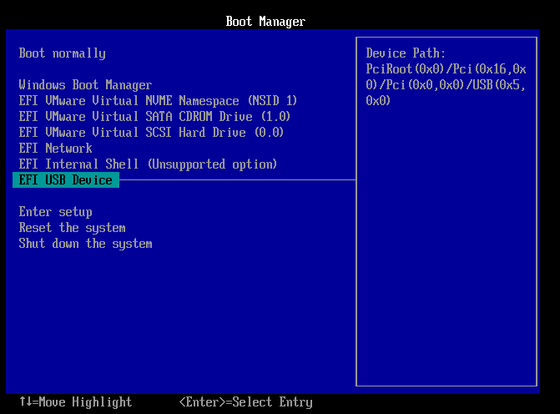Click the empty area of the Device Path panel
Image resolution: width=560 pixels, height=414 pixels.
447,250
